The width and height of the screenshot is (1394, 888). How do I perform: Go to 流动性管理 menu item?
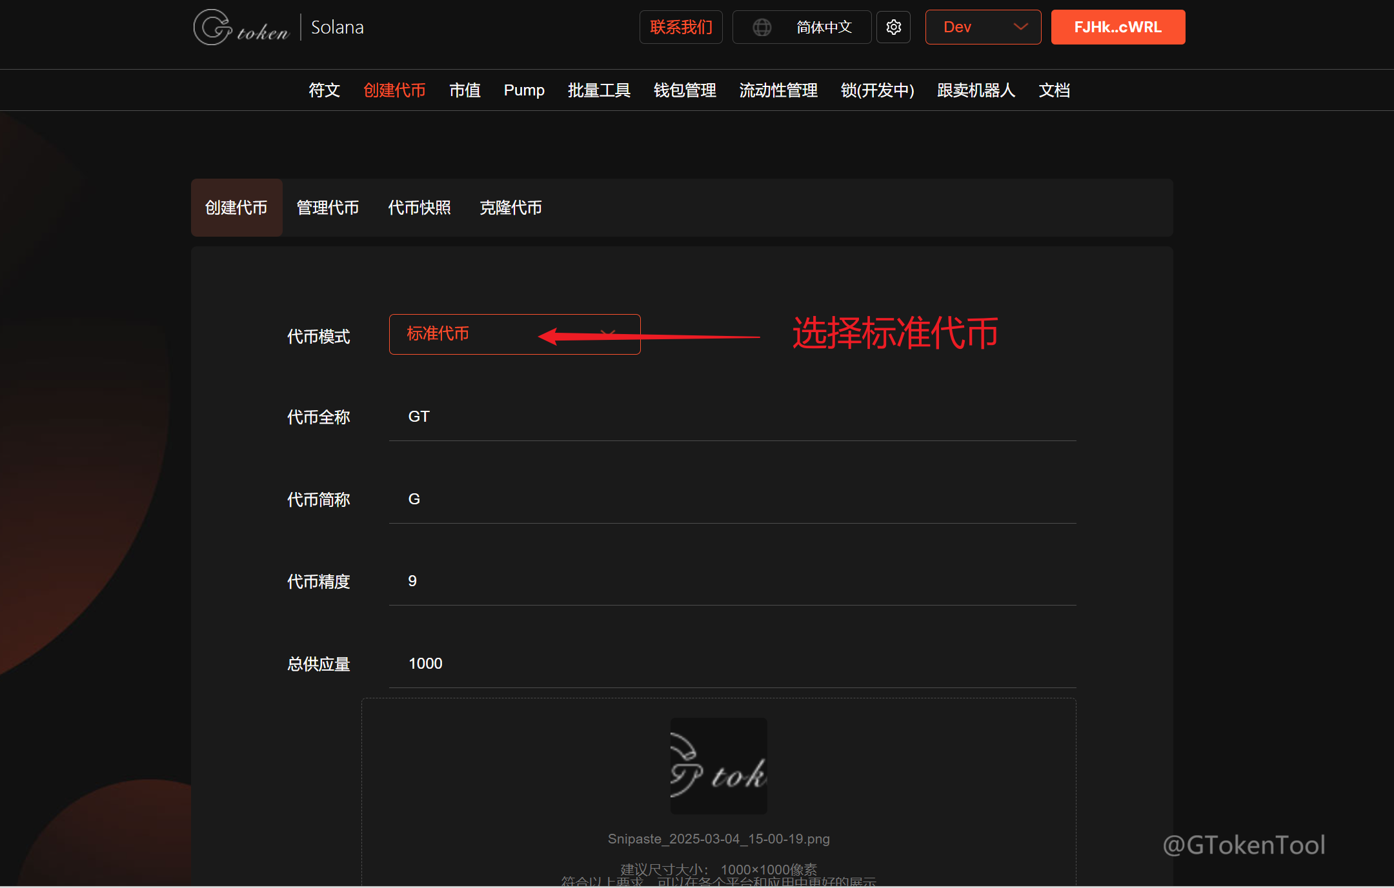point(778,90)
